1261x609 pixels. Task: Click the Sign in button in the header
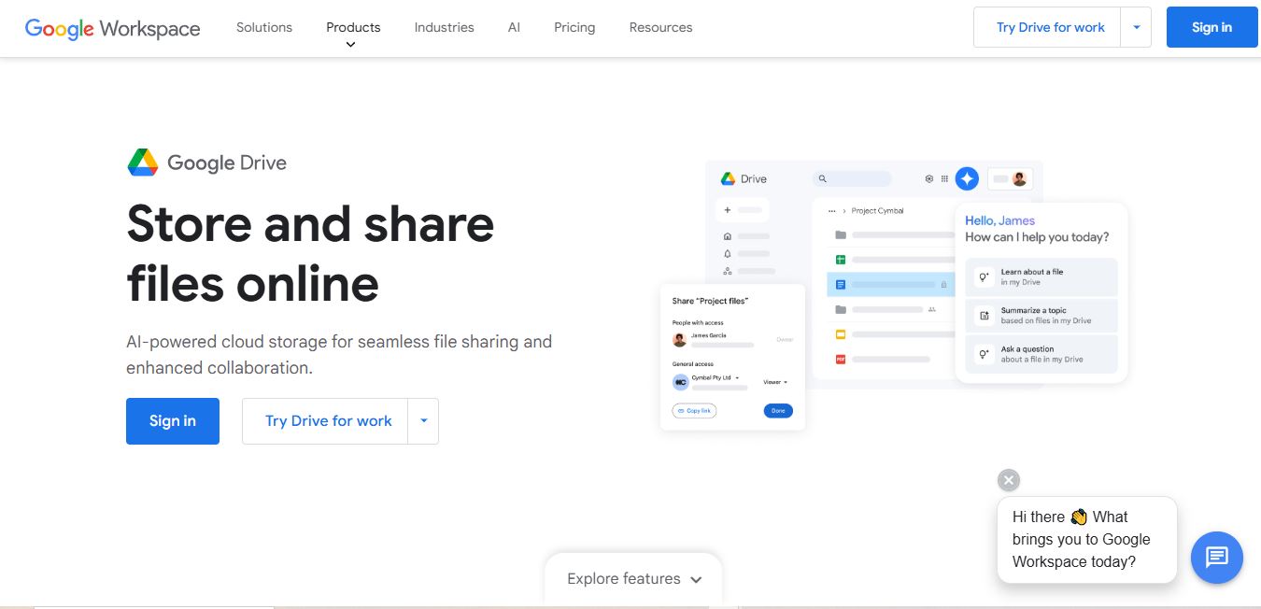[x=1211, y=27]
